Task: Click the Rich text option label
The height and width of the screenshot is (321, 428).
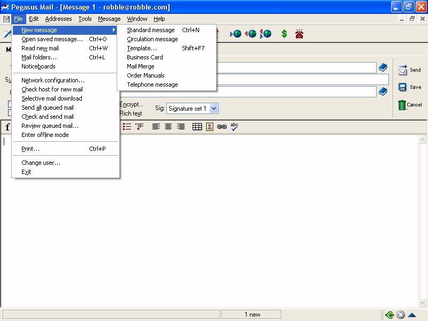Action: click(x=131, y=113)
